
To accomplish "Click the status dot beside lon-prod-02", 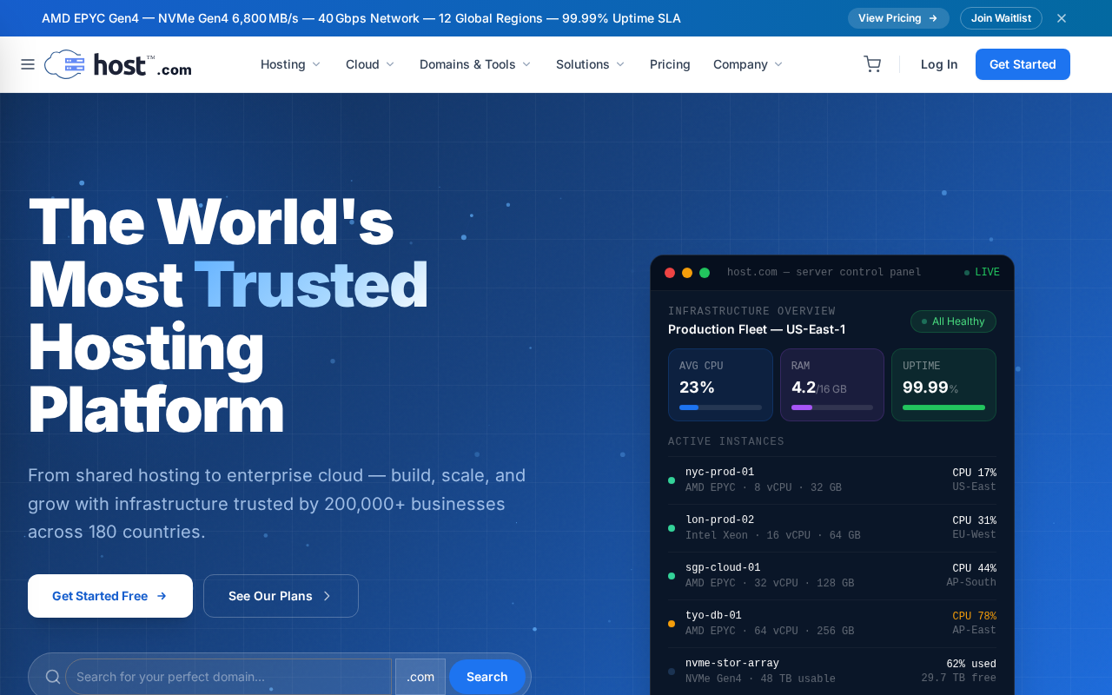I will [672, 528].
